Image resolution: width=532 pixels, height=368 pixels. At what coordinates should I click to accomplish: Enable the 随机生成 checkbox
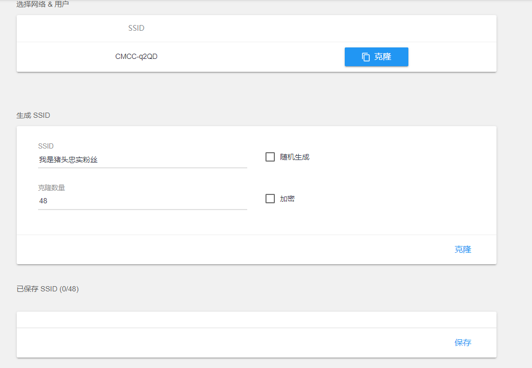[x=270, y=157]
